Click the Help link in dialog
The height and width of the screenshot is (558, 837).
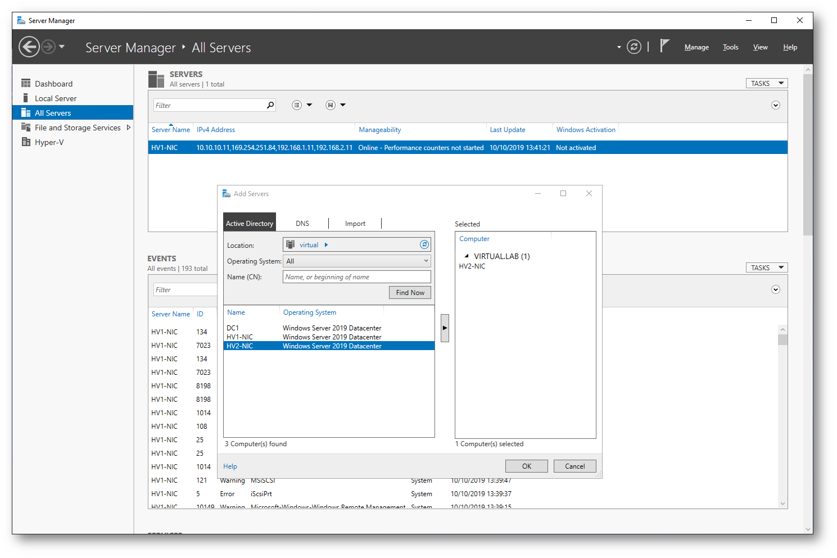tap(230, 466)
